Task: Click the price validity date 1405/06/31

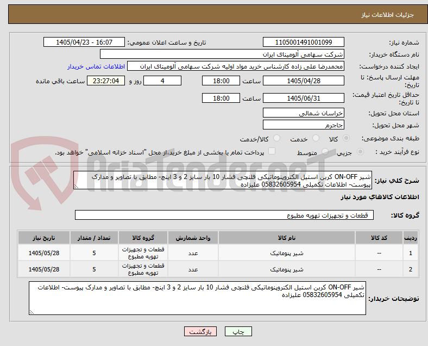Action: [x=303, y=98]
